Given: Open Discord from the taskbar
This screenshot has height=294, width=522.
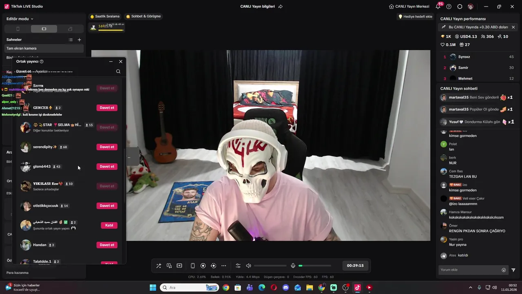Looking at the screenshot, I should click(x=286, y=287).
